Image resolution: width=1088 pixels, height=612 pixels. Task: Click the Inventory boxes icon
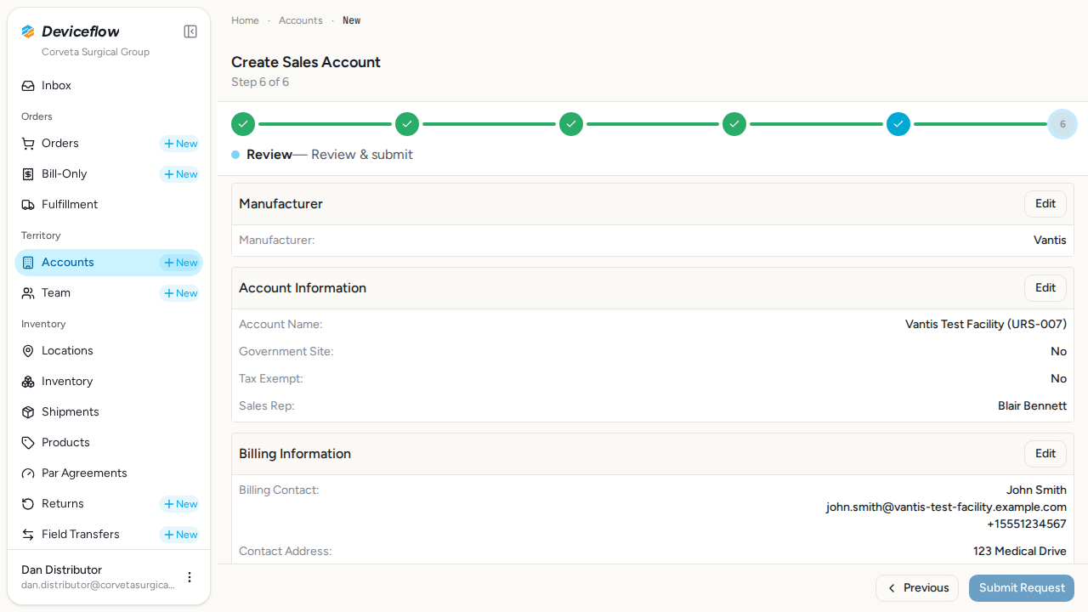(x=28, y=382)
